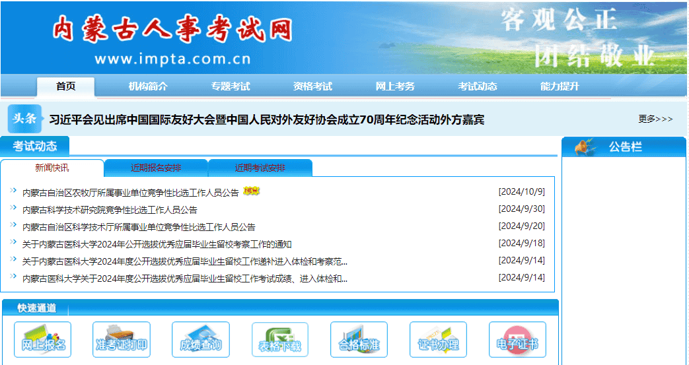Open the 资格考试 navigation menu item

point(312,86)
